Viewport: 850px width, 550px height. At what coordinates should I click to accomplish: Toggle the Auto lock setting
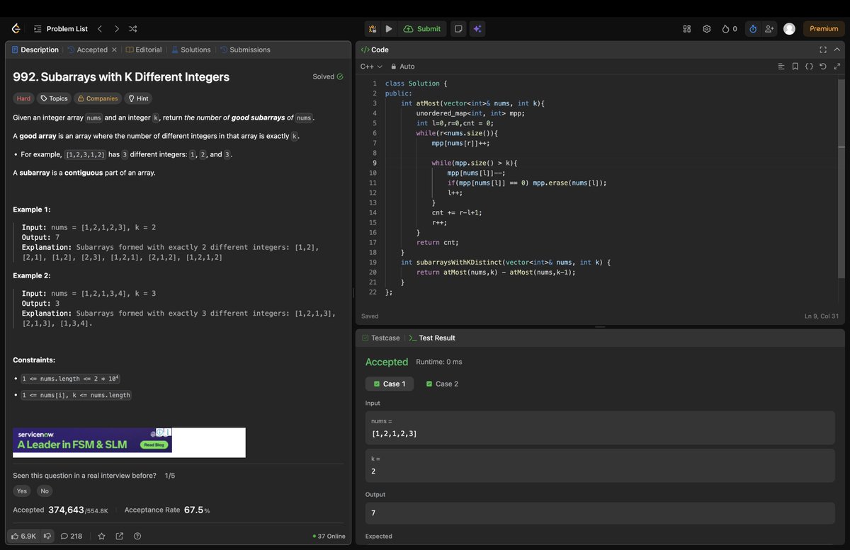point(403,67)
